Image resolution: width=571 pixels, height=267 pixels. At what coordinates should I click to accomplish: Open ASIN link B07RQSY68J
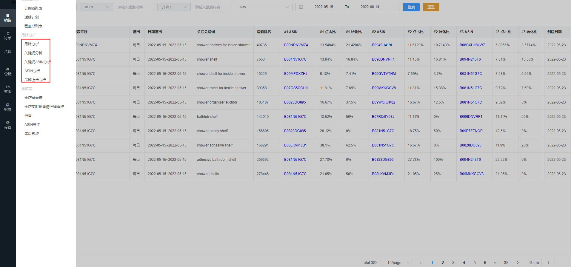click(383, 117)
